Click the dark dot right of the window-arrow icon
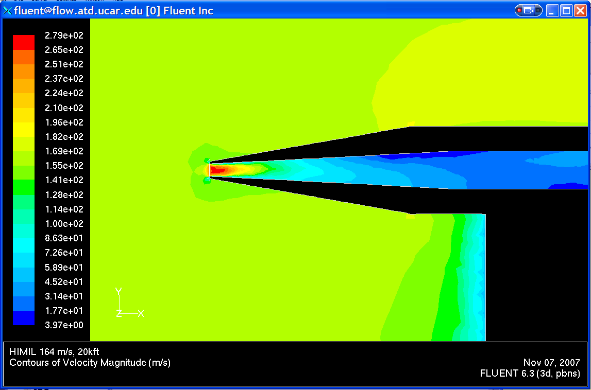This screenshot has height=390, width=591. [538, 10]
